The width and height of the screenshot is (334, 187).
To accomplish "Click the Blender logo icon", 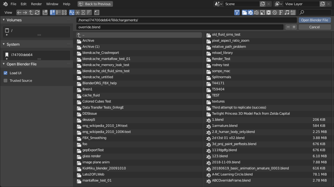I will click(5, 4).
